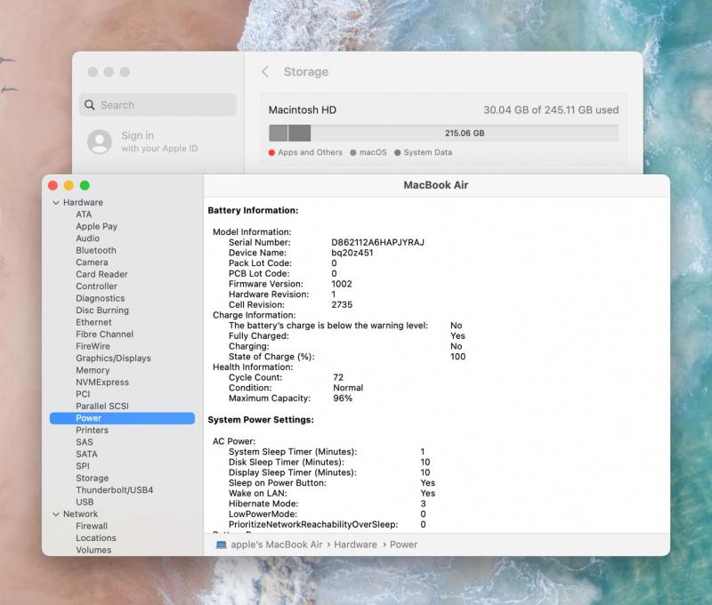Click the red Apps and Others legend dot

[x=271, y=152]
